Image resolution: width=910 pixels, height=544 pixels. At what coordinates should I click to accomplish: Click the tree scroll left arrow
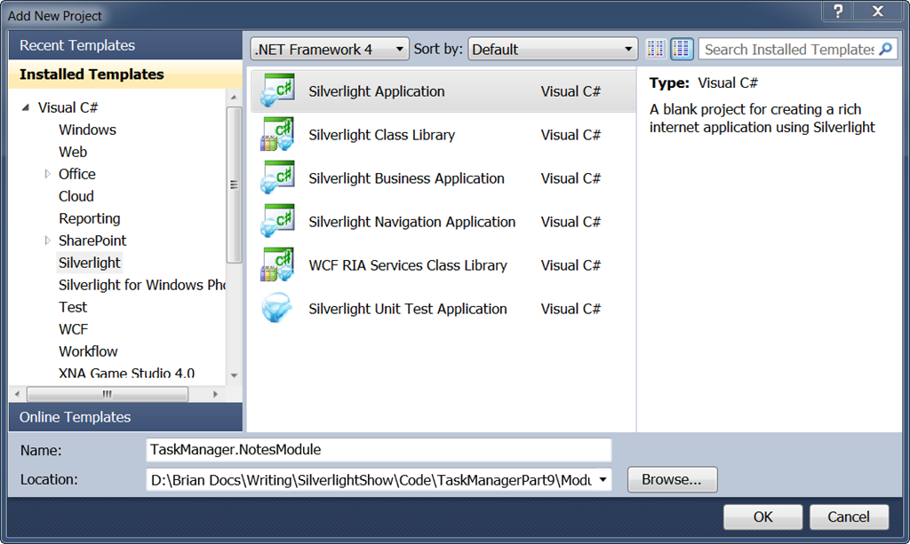[x=18, y=394]
